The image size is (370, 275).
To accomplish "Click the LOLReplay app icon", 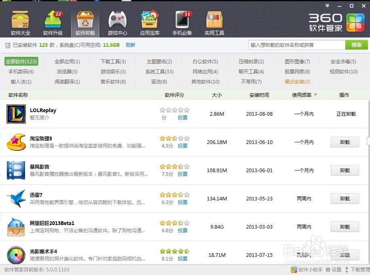I will pos(16,114).
